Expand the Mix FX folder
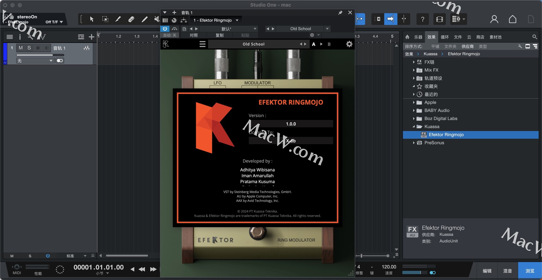Image resolution: width=542 pixels, height=280 pixels. (x=414, y=70)
